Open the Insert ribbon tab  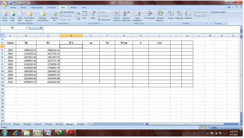(x=23, y=7)
